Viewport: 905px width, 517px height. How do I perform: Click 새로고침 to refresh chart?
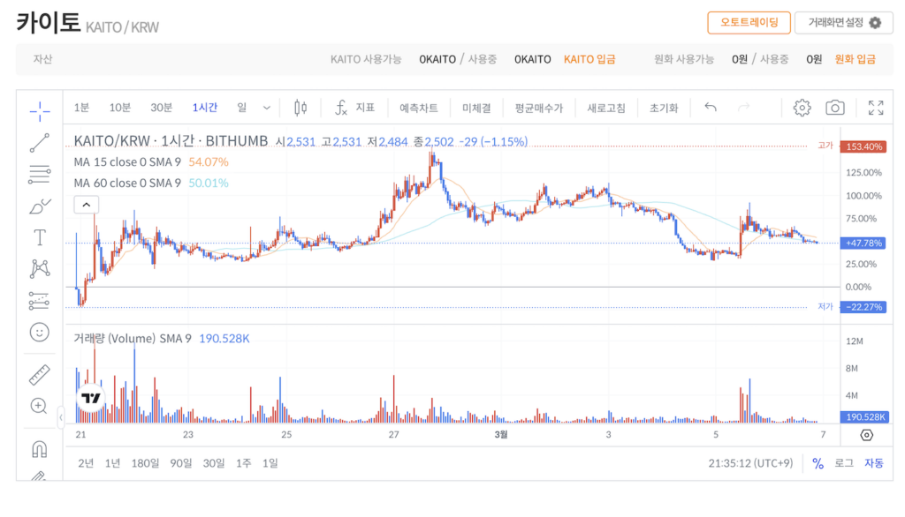[x=606, y=108]
